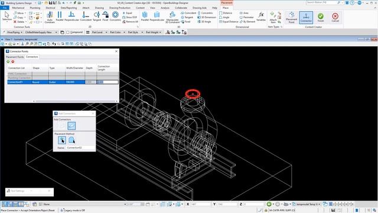The height and width of the screenshot is (213, 378).
Task: Click the Help question mark icon
Action: pos(352,2)
